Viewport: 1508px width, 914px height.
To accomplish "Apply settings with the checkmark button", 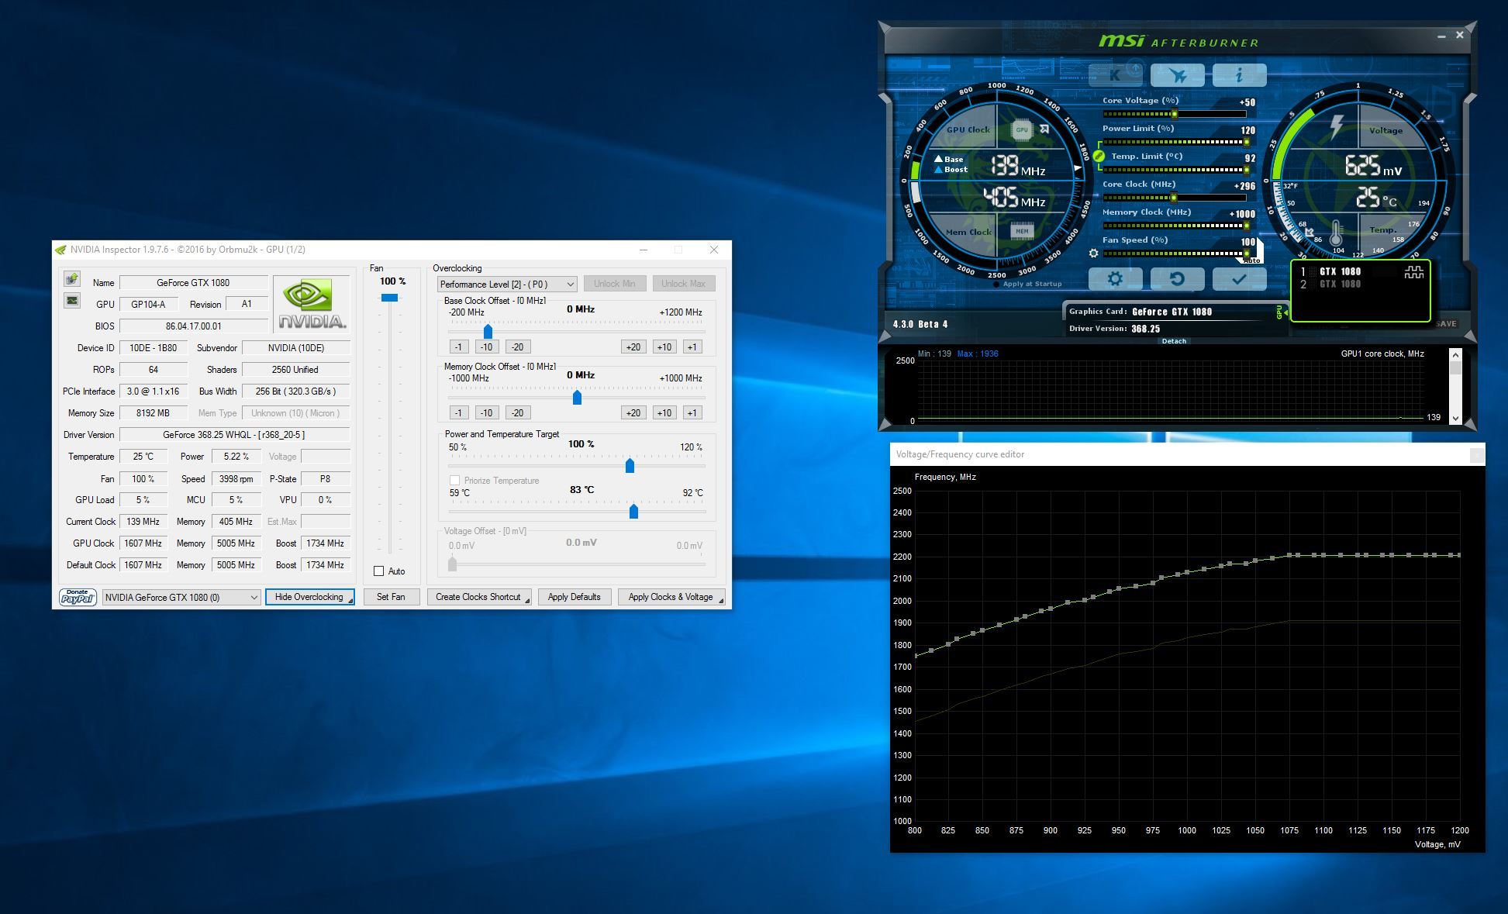I will click(x=1239, y=279).
